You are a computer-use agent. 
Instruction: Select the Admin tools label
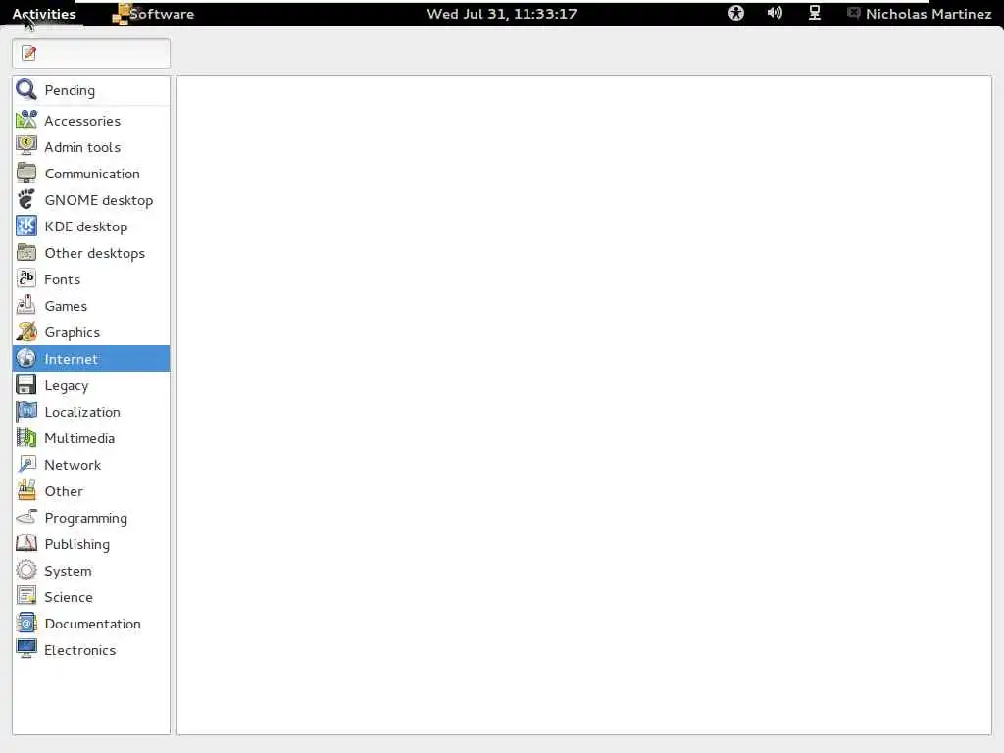pyautogui.click(x=82, y=147)
